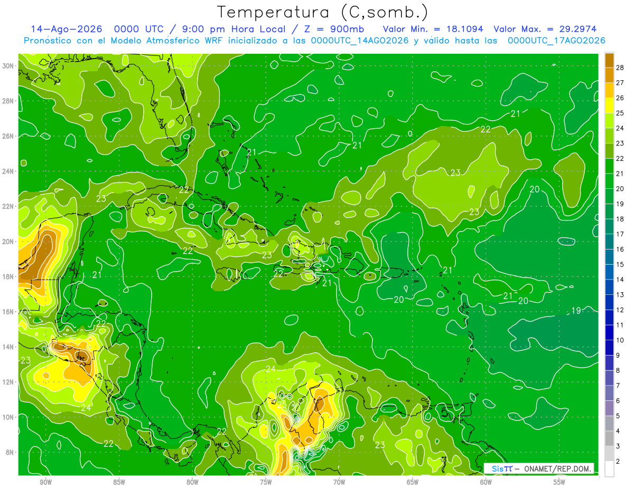Click the "8N" latitude label
The image size is (634, 489).
click(x=10, y=452)
